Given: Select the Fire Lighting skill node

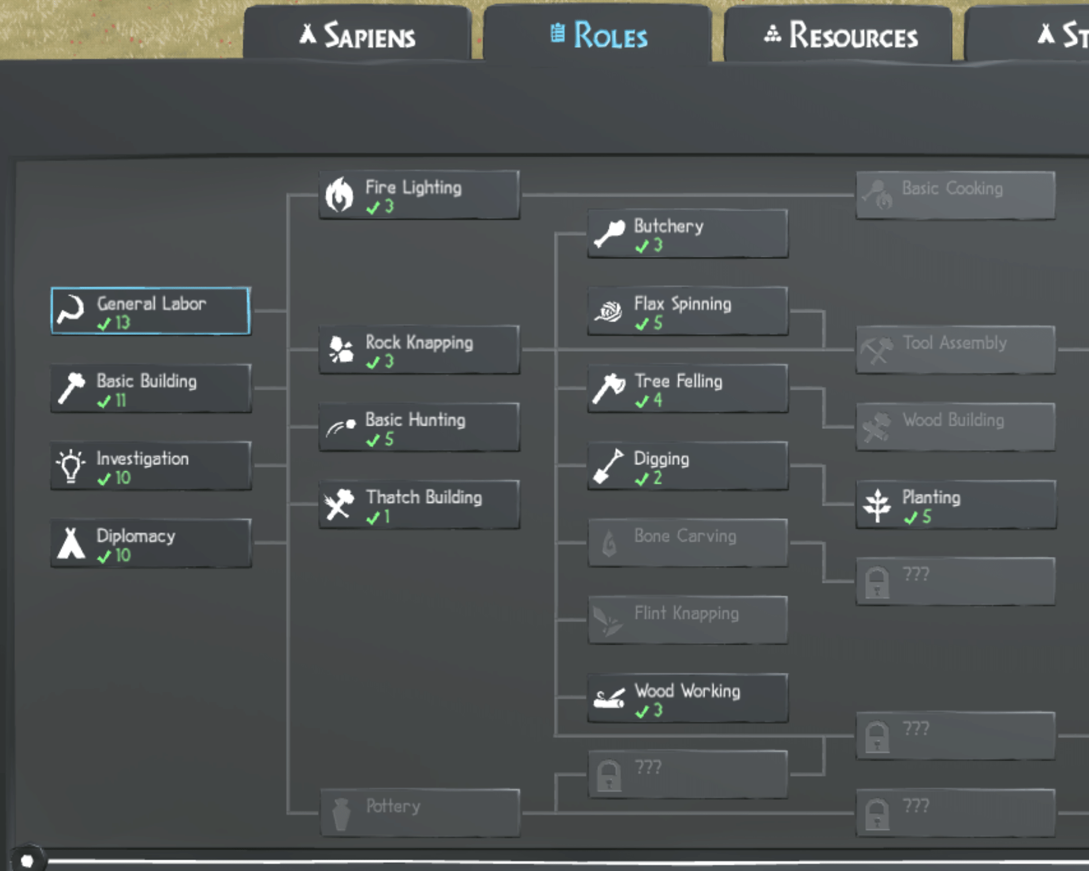Looking at the screenshot, I should click(x=419, y=195).
